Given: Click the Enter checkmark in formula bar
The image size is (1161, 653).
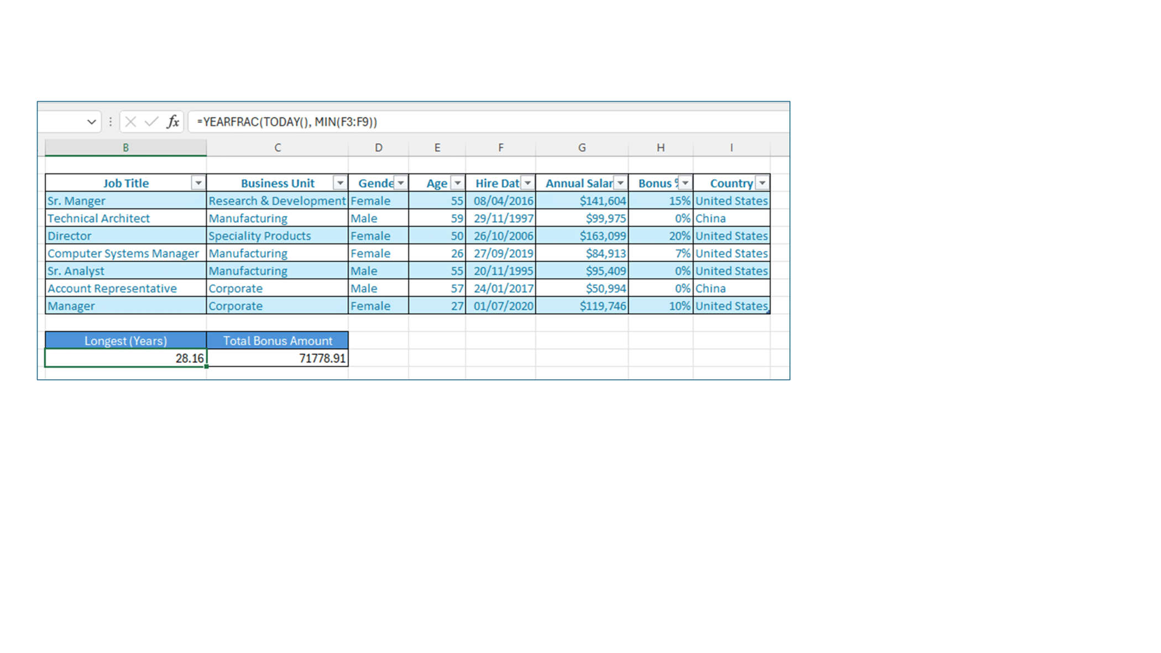Looking at the screenshot, I should point(151,122).
